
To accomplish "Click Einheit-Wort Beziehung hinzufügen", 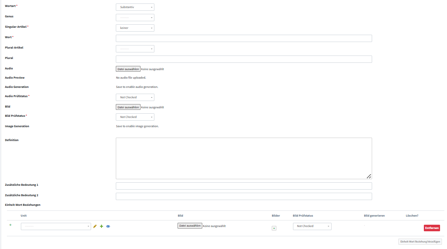I will (420, 242).
